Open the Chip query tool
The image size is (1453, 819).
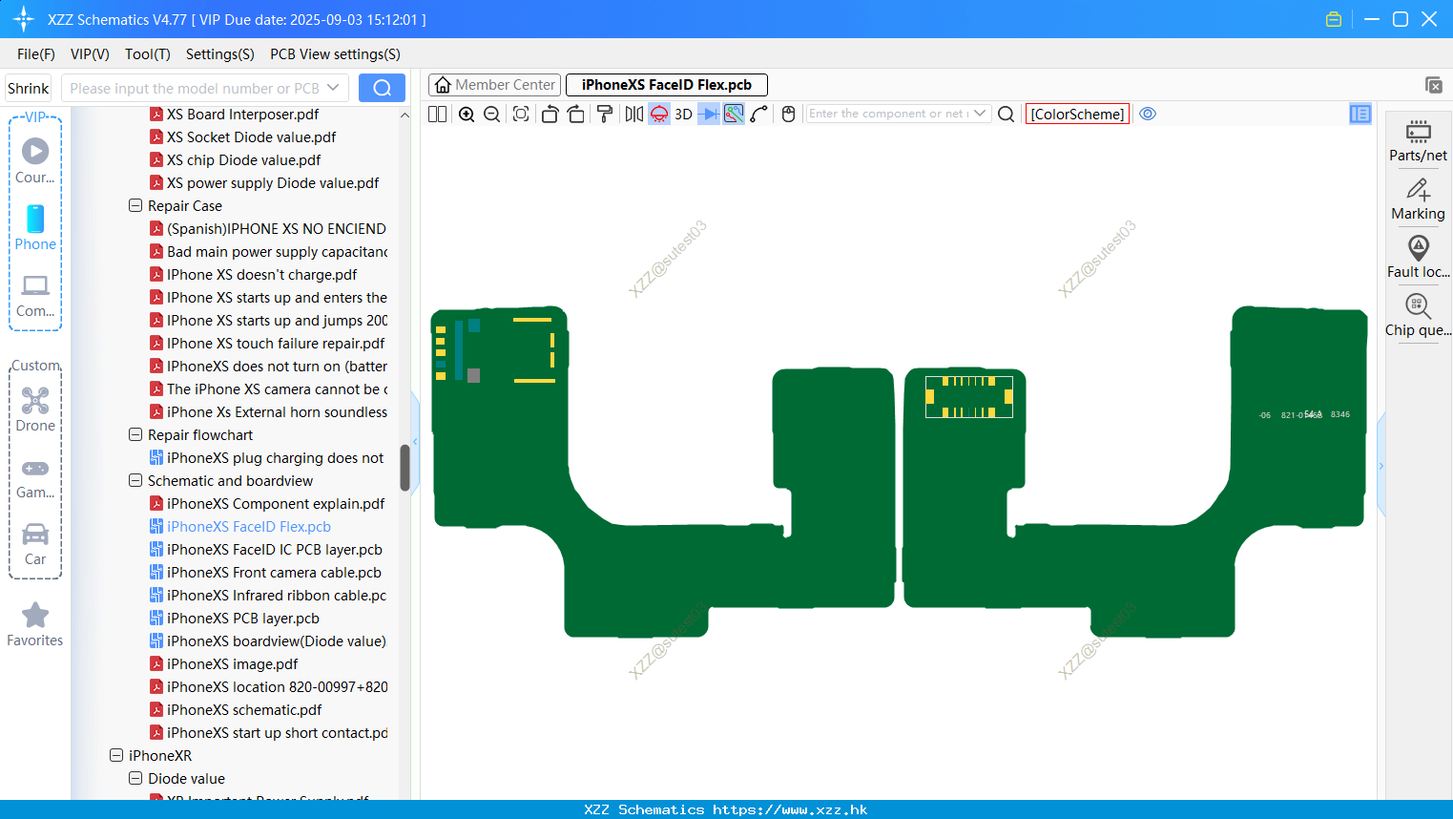(x=1419, y=316)
